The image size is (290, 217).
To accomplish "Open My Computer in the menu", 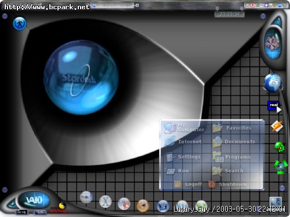I will click(184, 127).
